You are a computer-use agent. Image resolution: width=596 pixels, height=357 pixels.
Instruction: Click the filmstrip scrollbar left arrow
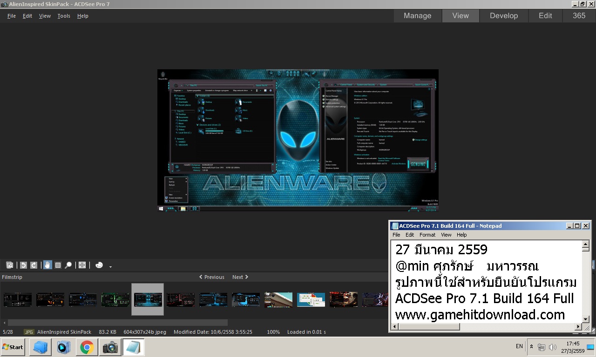[x=5, y=323]
